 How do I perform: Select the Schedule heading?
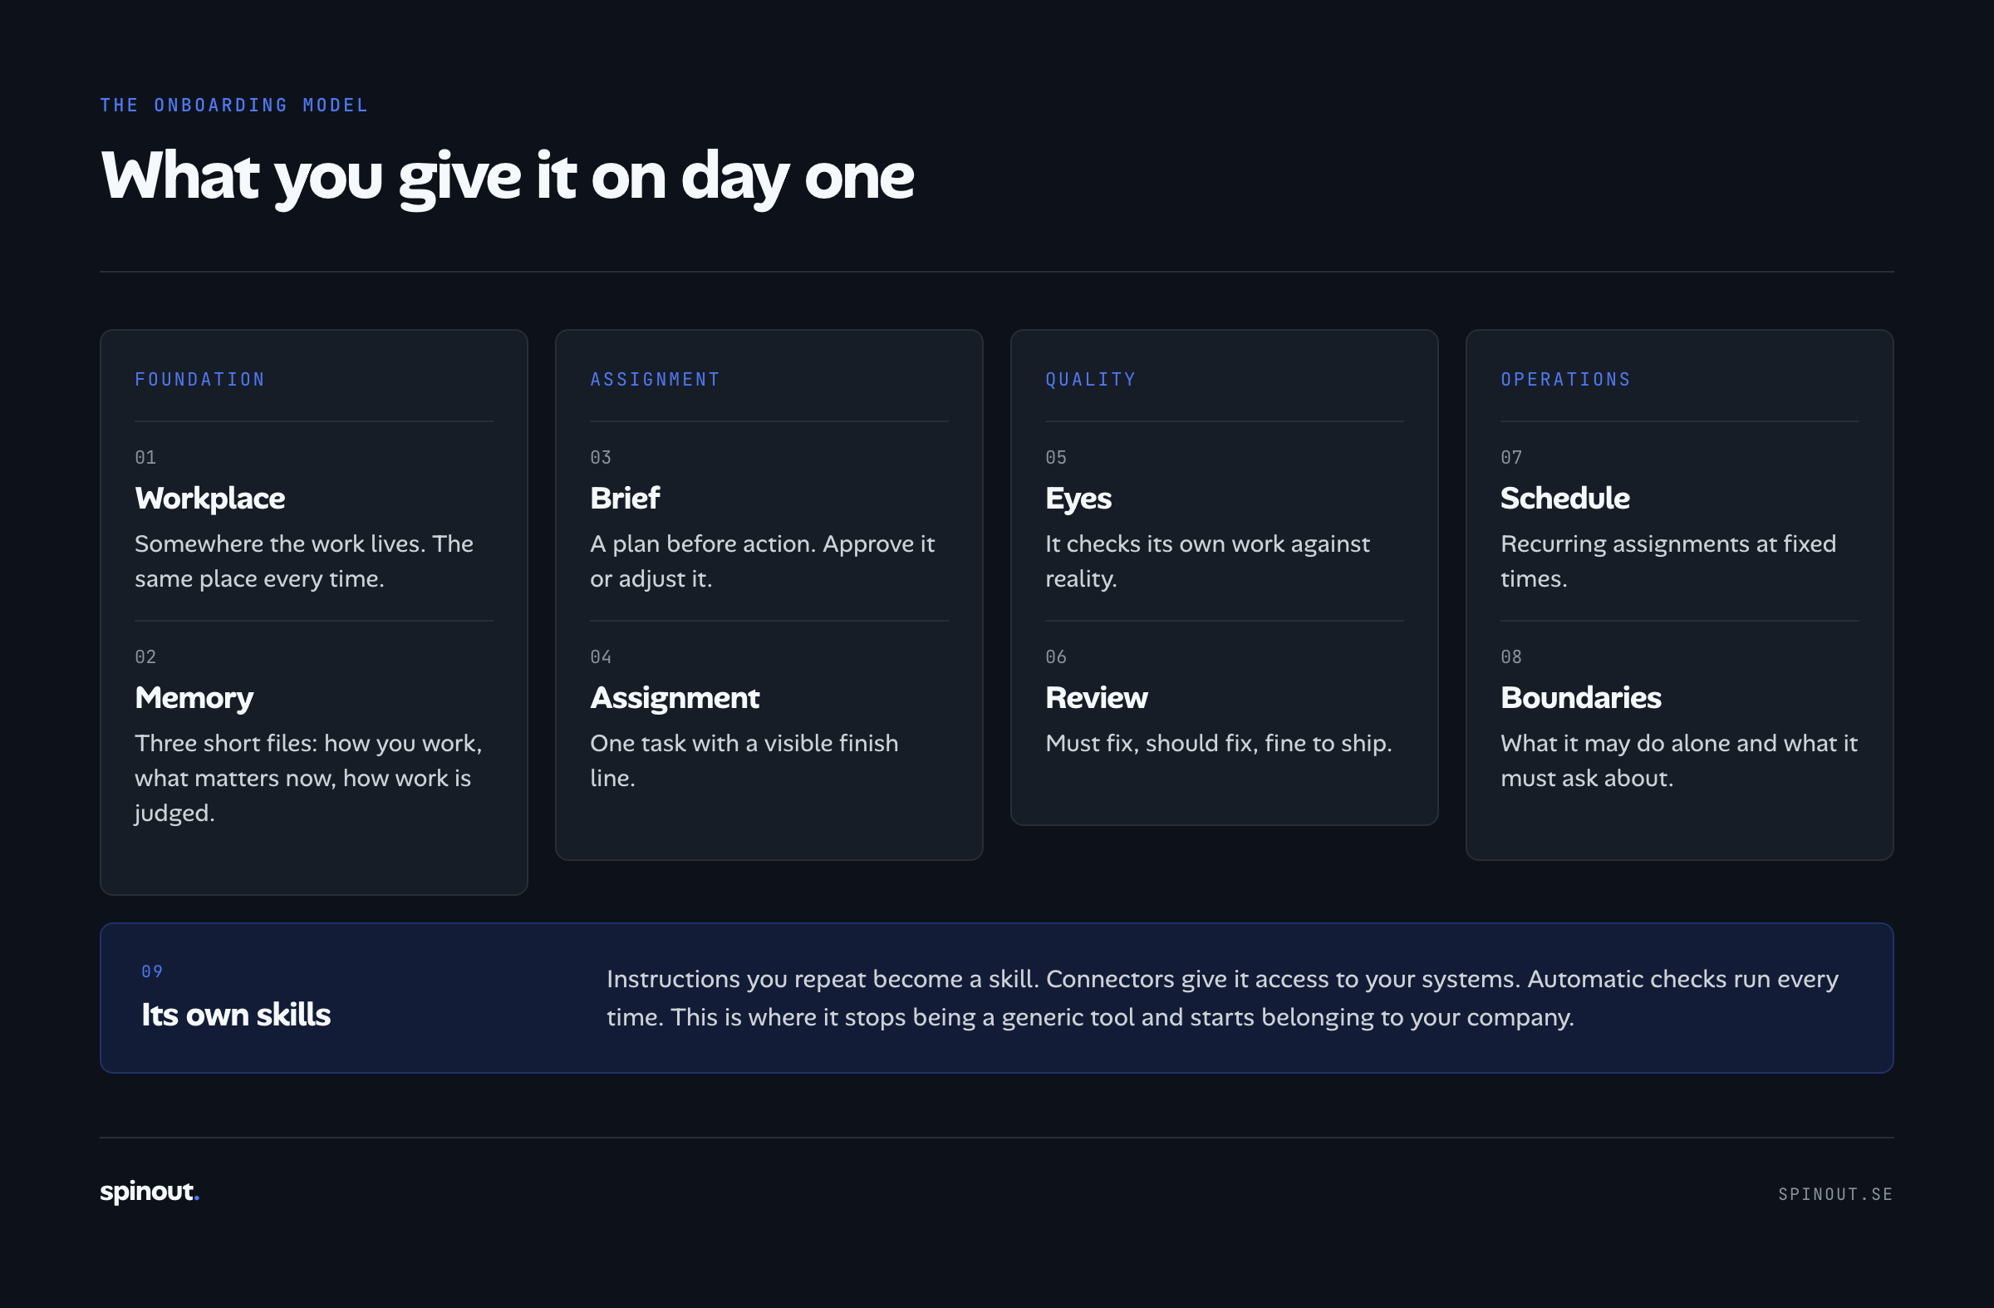click(1564, 499)
